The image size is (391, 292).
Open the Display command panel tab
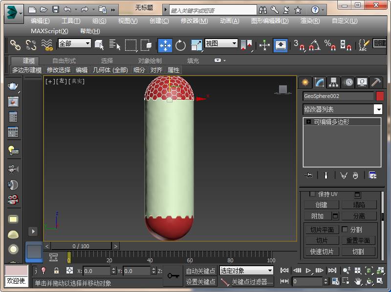362,82
